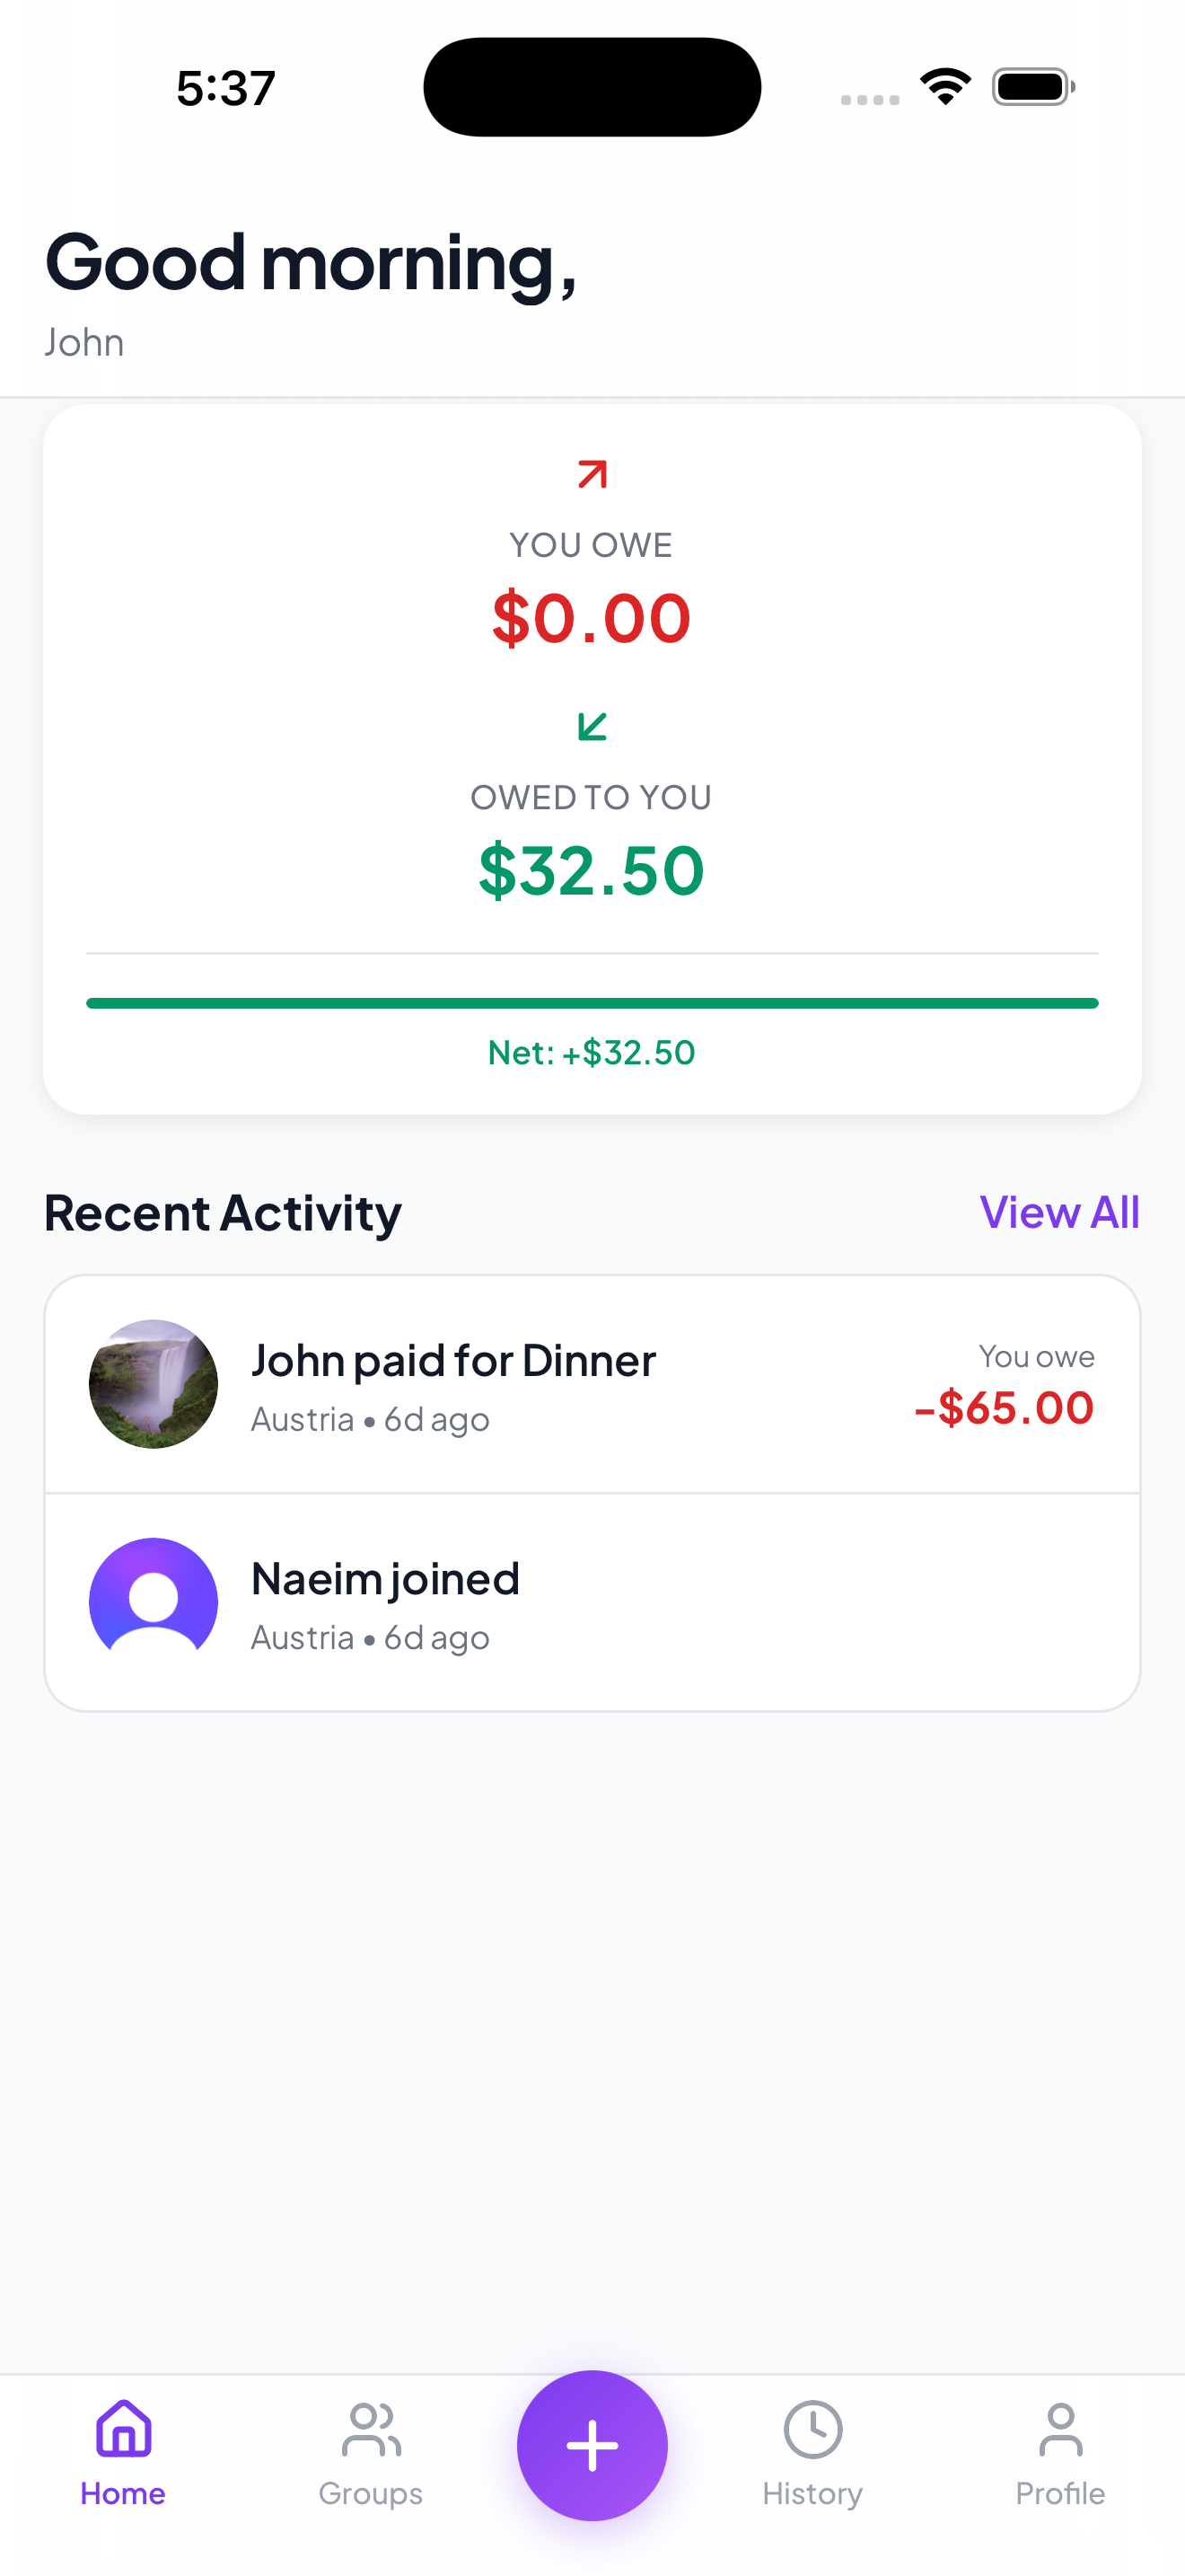Screen dimensions: 1185x2576
Task: Tap the -$65.00 You owe amount
Action: click(x=1005, y=1408)
